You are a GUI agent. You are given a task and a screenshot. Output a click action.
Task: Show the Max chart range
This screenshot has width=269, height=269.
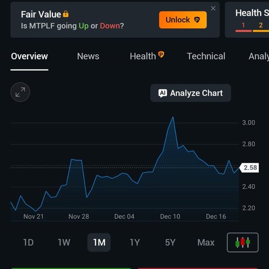206,242
